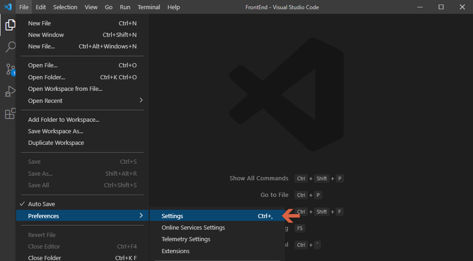
Task: Click the FrontEnd - Visual Studio Code title
Action: (x=282, y=7)
